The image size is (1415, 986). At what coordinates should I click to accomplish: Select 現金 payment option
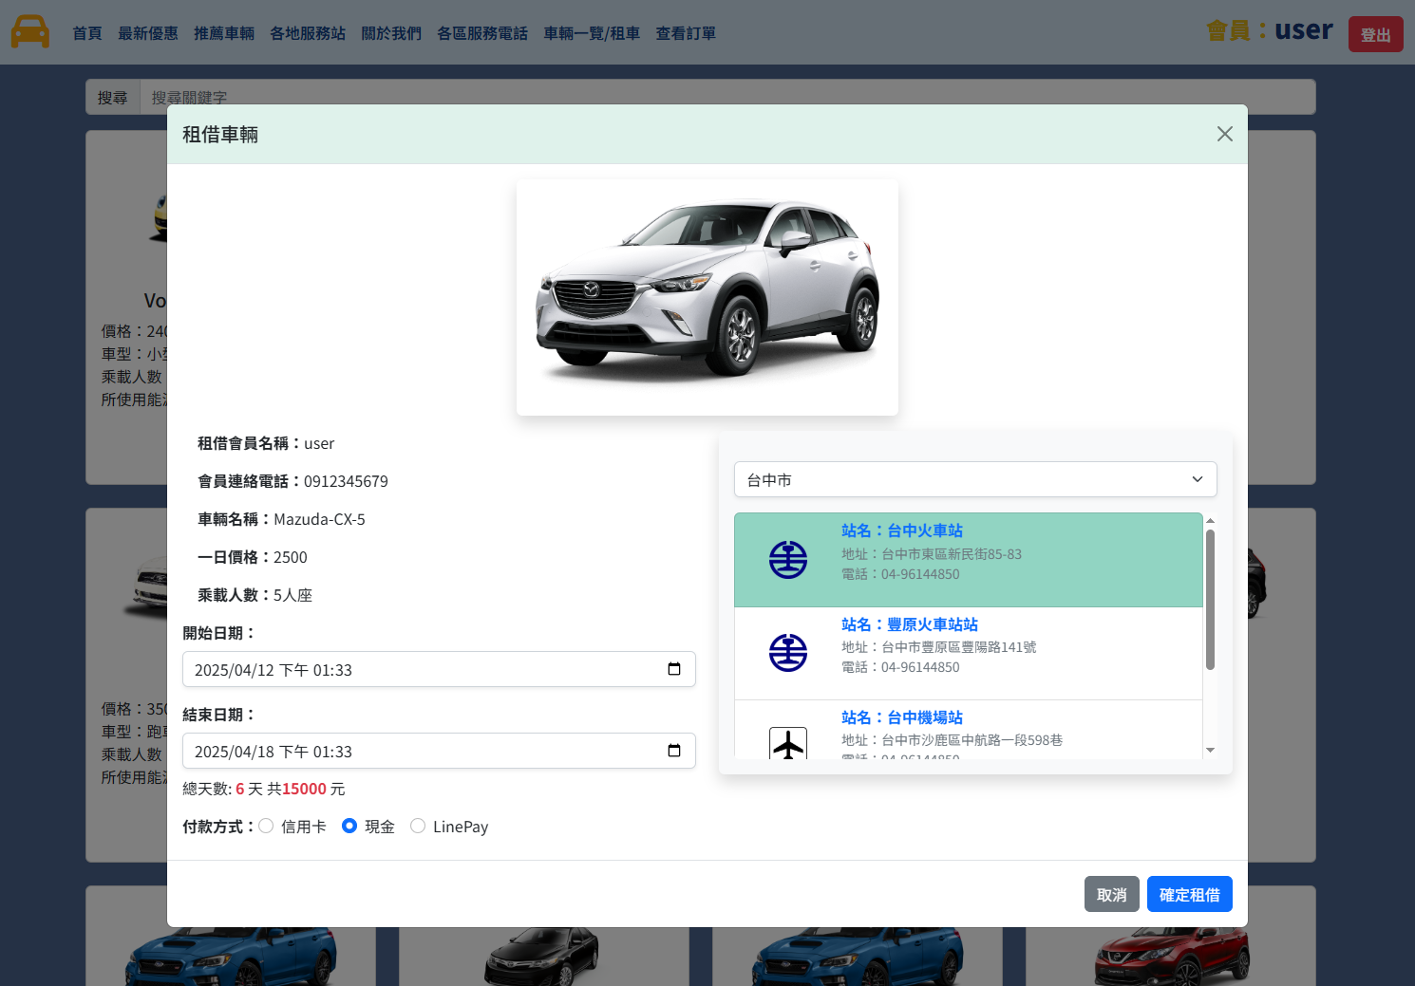coord(349,826)
